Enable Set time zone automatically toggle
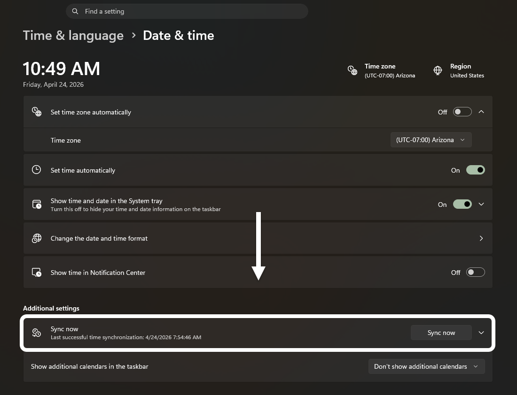Screen dimensions: 517x395 [462, 112]
